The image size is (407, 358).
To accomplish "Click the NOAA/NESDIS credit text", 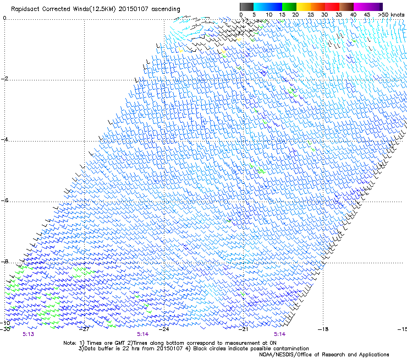I will click(x=324, y=355).
